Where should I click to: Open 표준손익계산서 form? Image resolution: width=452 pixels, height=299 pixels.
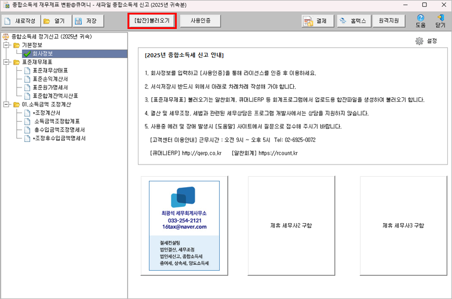50,79
